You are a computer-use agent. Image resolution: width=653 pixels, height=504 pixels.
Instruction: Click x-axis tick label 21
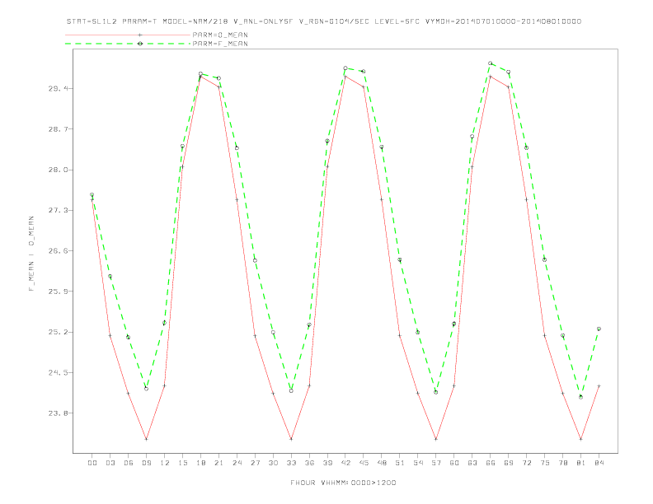pos(218,463)
